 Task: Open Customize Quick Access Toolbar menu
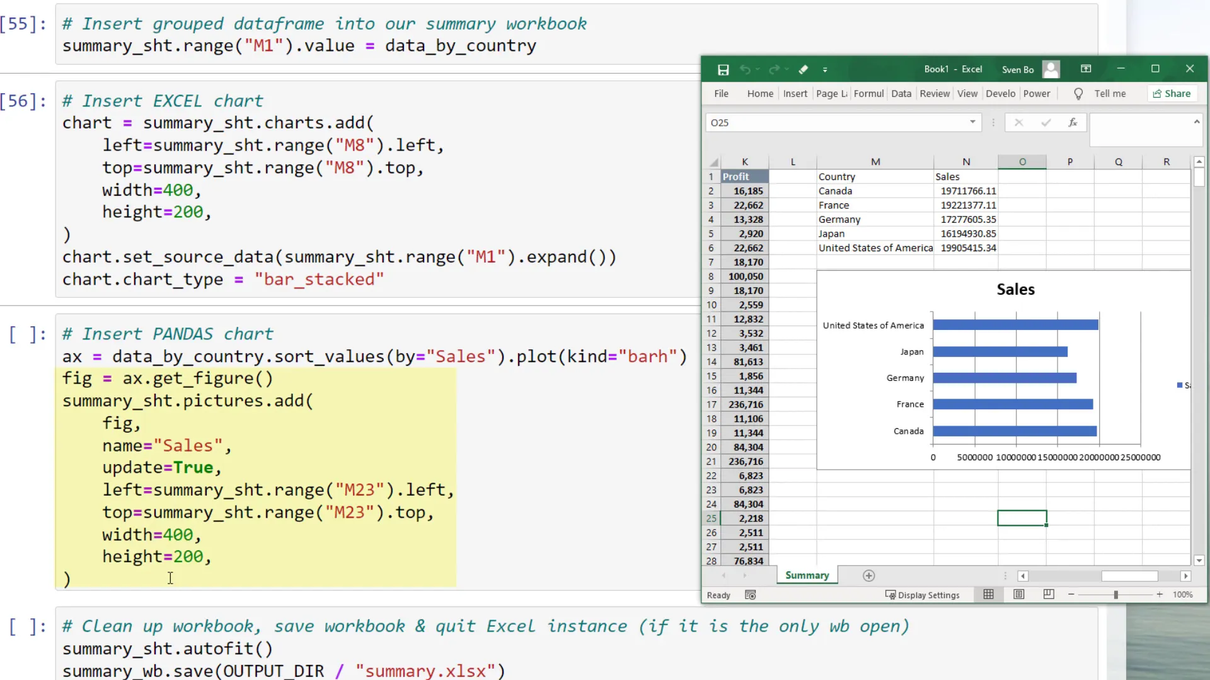point(826,69)
